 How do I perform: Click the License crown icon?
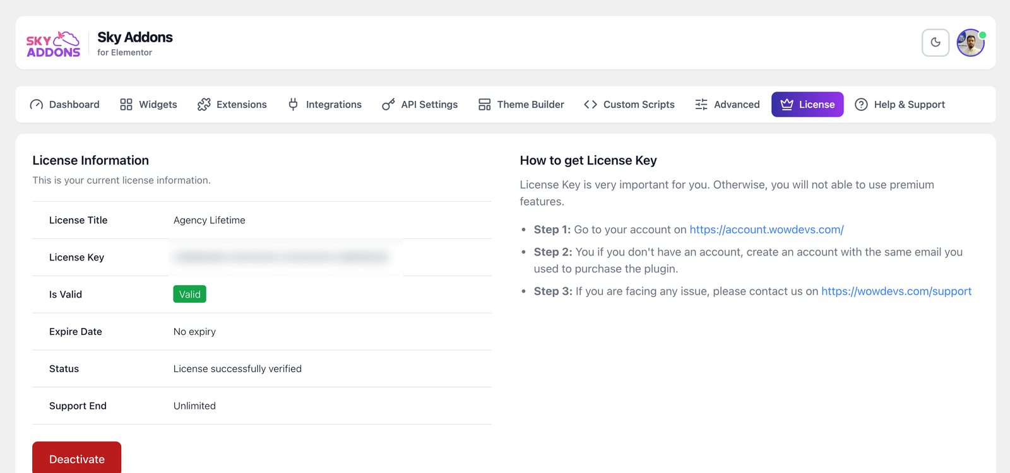(x=787, y=105)
